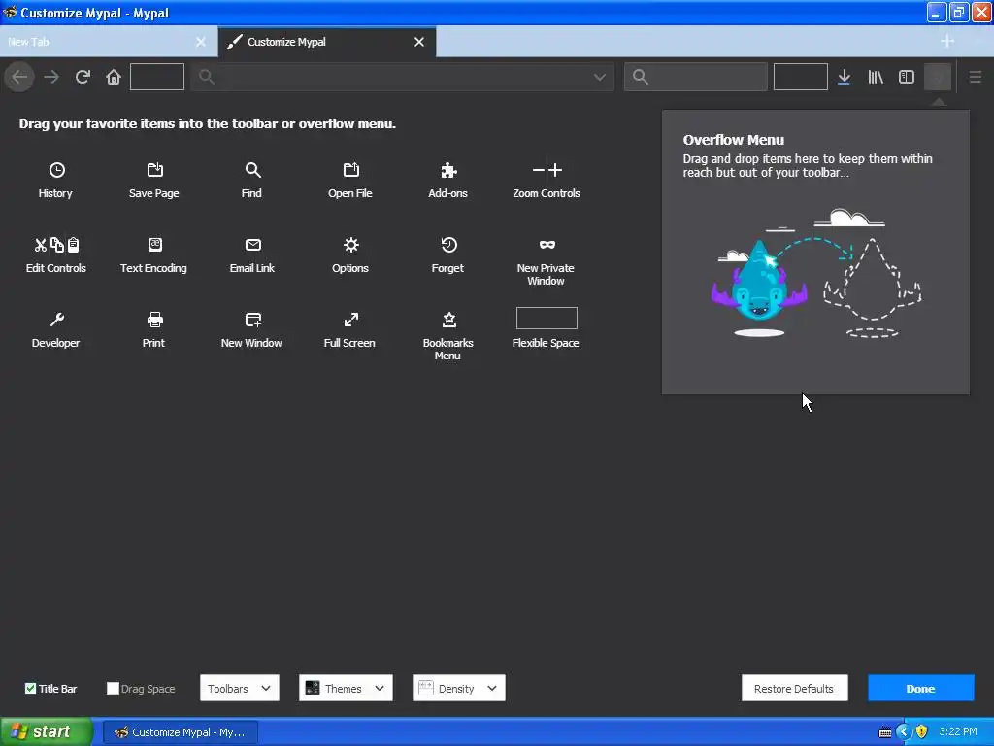Click the Downloads arrow in the toolbar
The width and height of the screenshot is (994, 746).
[x=844, y=78]
